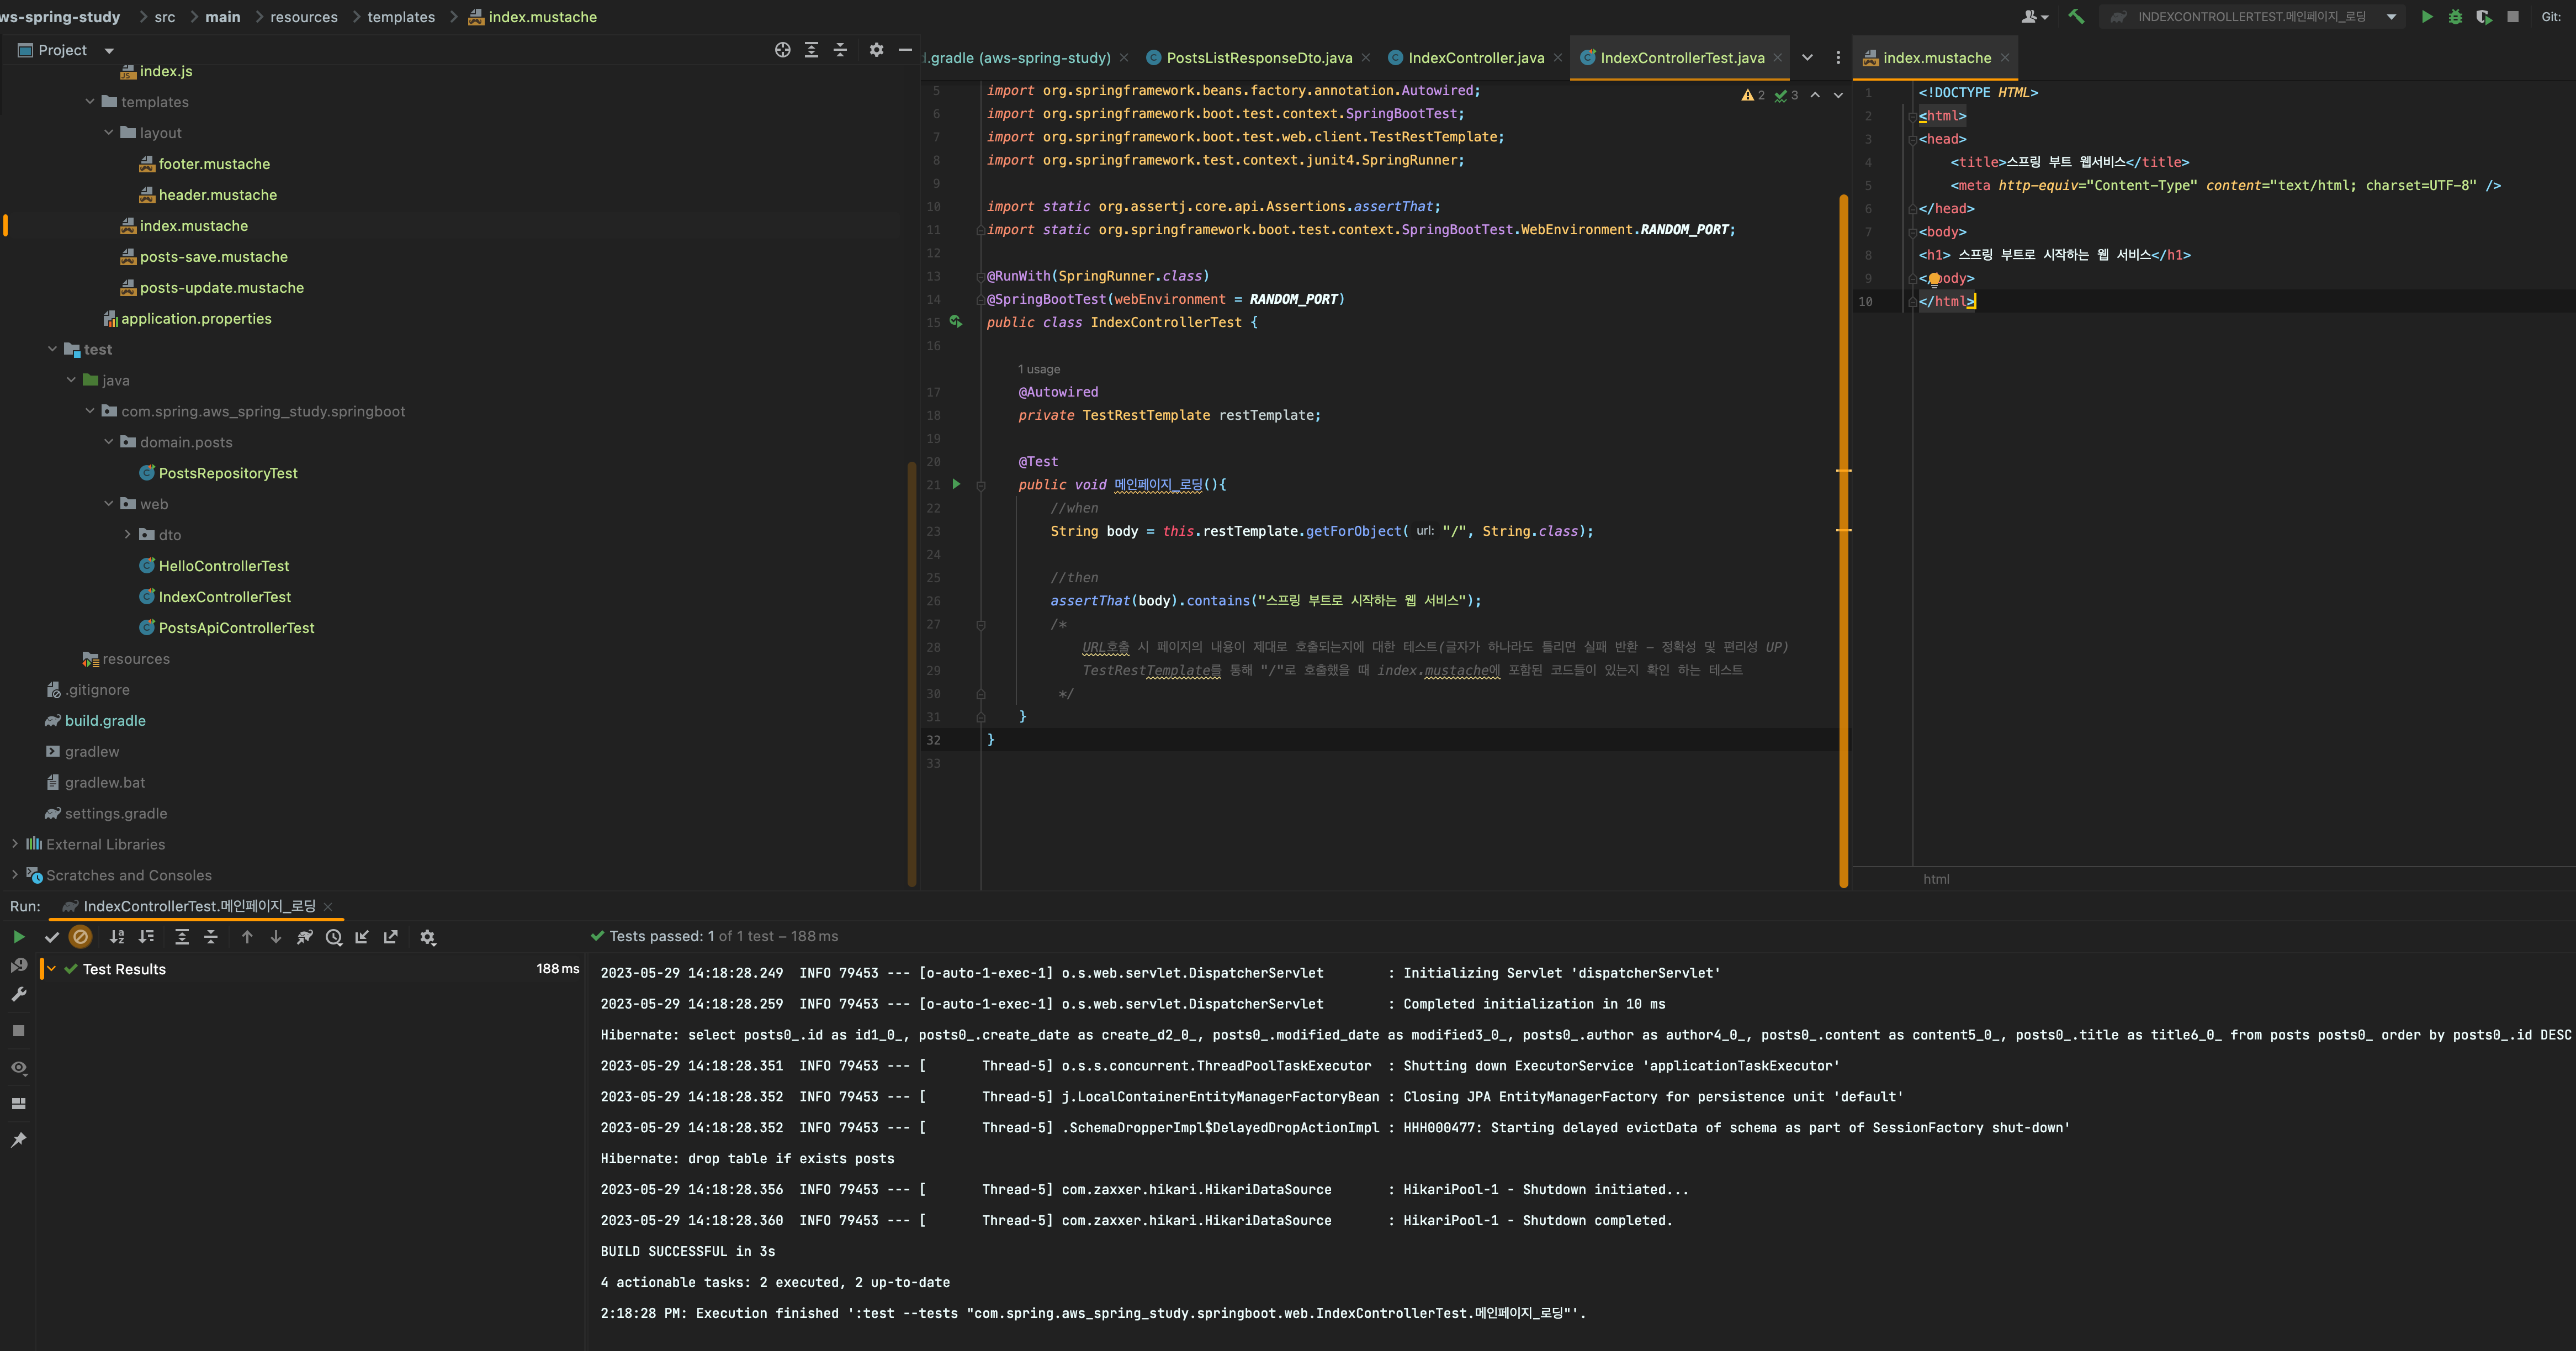
Task: Open wrench icon in Run tool window sidebar
Action: click(18, 995)
